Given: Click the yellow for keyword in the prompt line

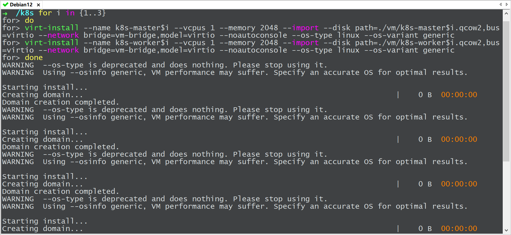Looking at the screenshot, I should tap(45, 13).
